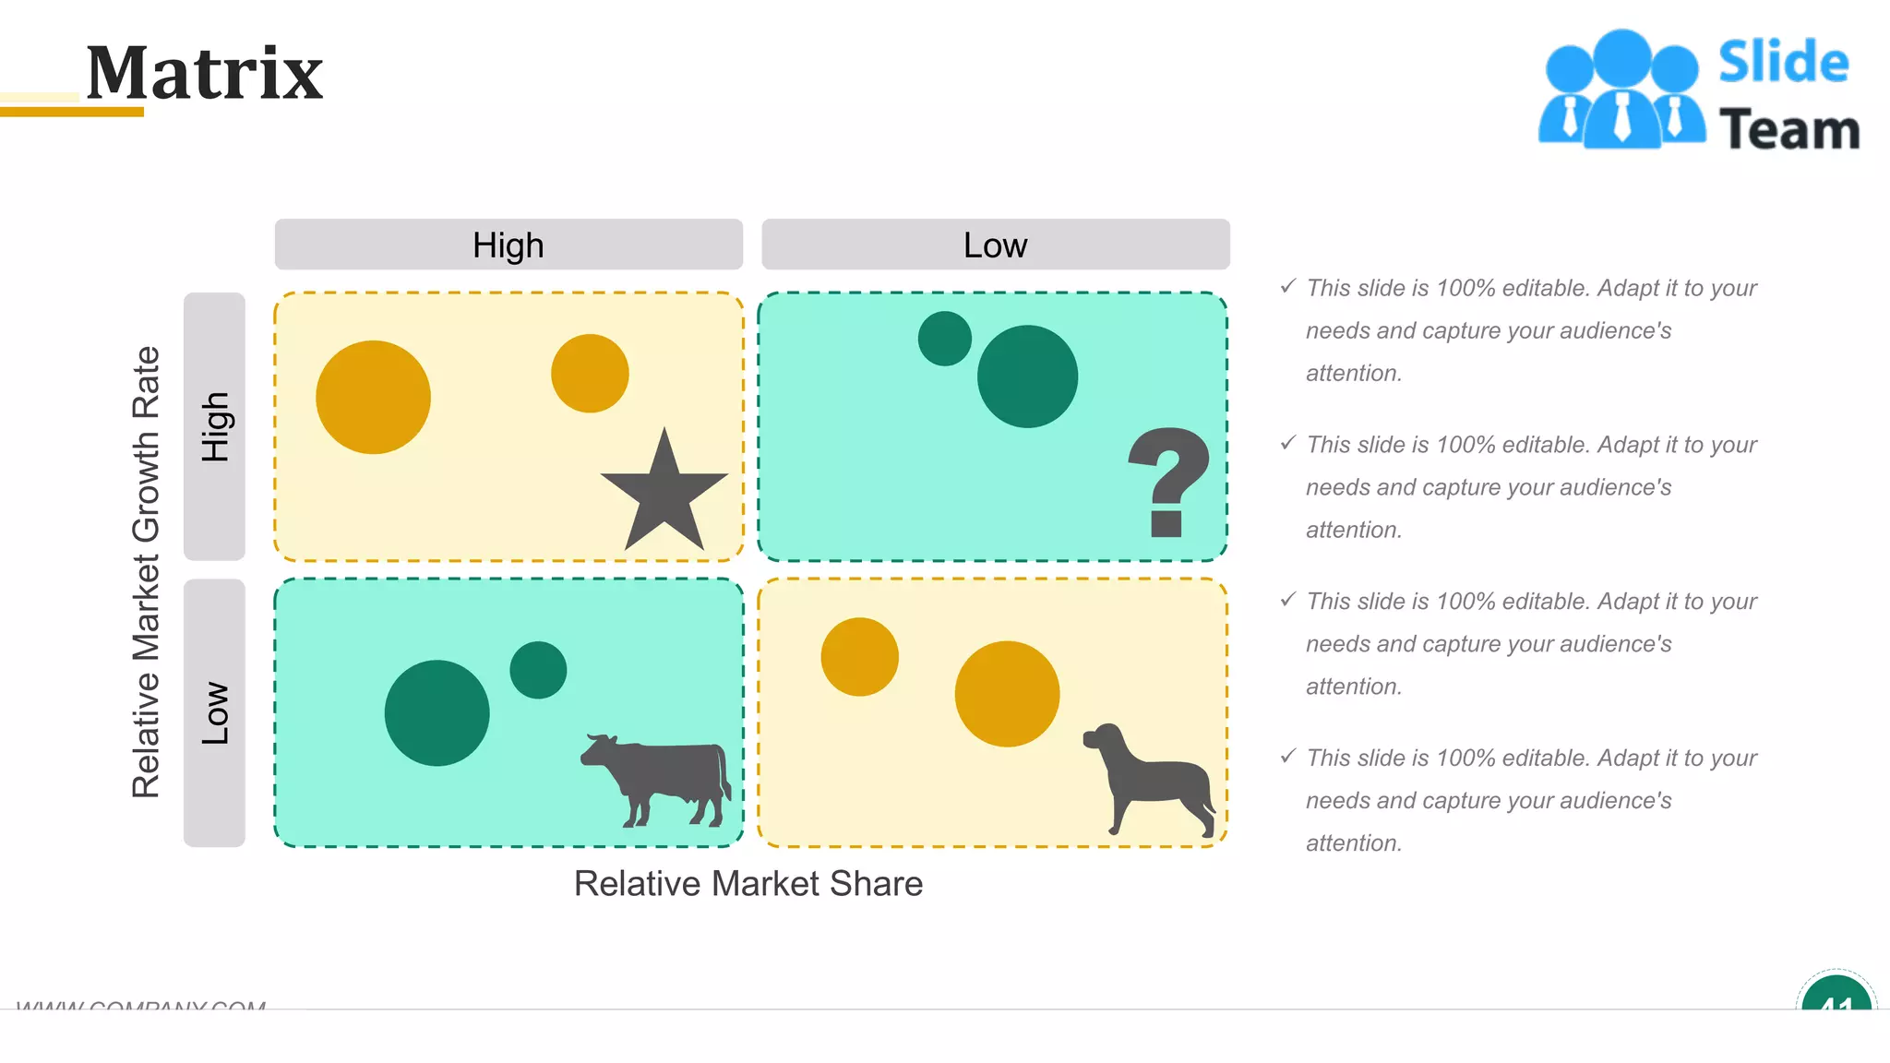Click the Matrix slide title

[205, 74]
